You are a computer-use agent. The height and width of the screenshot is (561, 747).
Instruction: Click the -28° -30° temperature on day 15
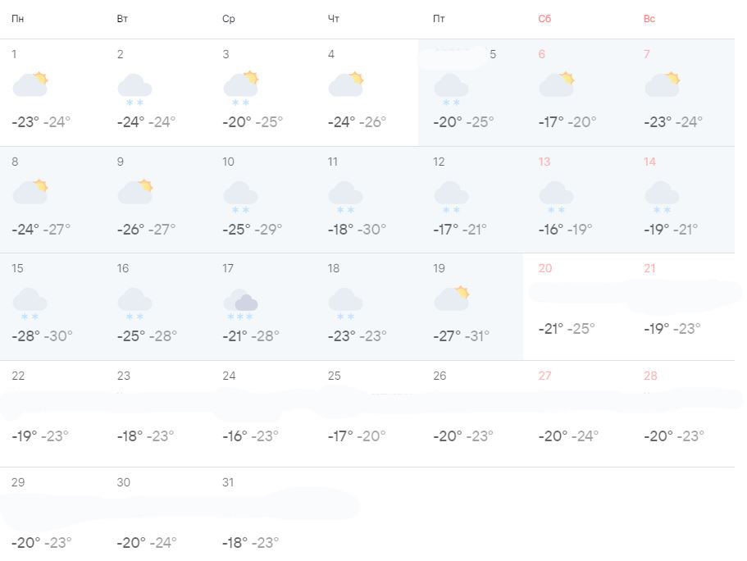42,336
